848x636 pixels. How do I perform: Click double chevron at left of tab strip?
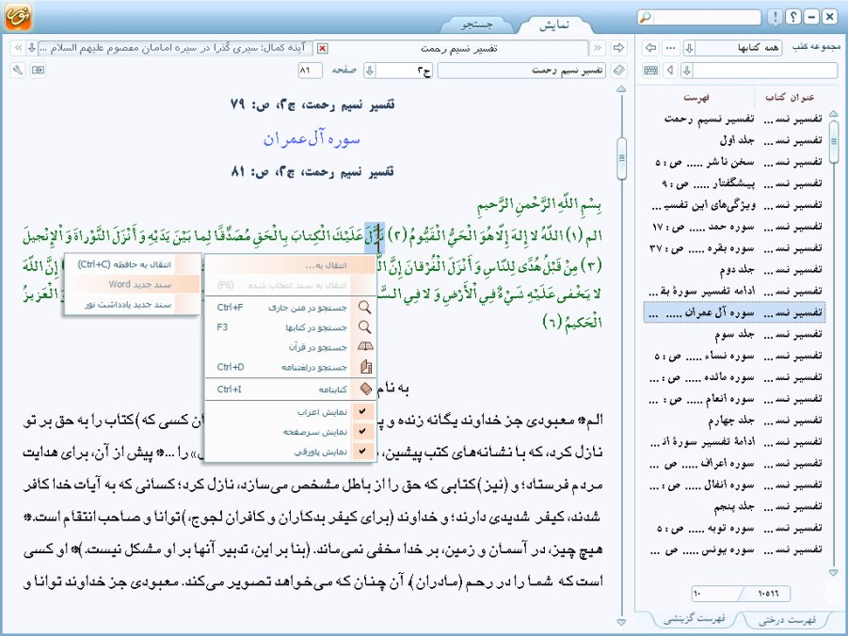pos(18,48)
